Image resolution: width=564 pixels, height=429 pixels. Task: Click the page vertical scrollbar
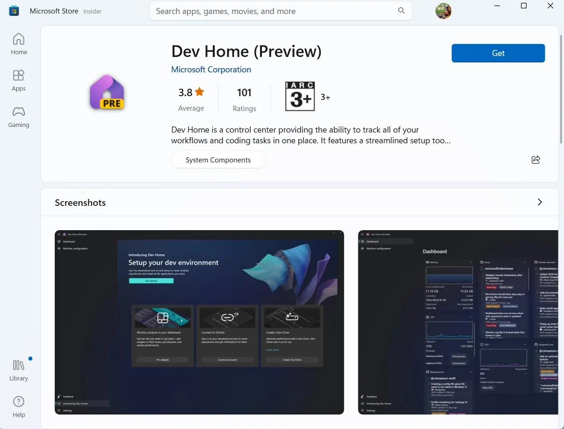click(x=561, y=89)
